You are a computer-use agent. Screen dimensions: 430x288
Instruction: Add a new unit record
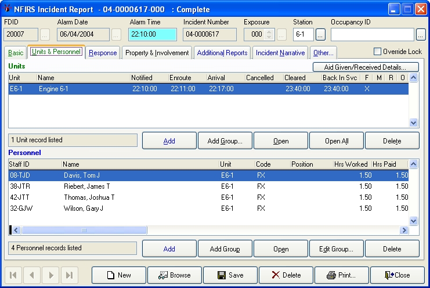tap(169, 141)
